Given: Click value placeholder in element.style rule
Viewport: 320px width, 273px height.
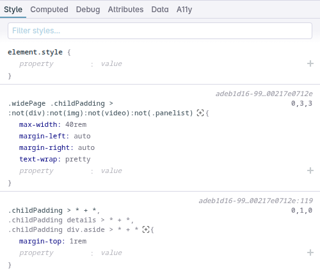Looking at the screenshot, I should tap(111, 63).
